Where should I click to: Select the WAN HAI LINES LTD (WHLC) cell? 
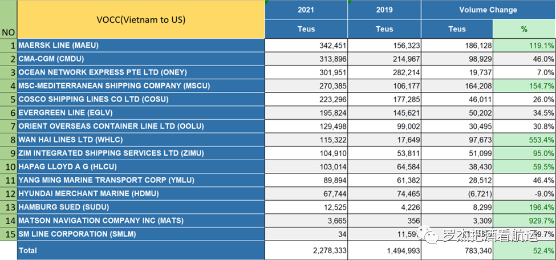point(141,140)
